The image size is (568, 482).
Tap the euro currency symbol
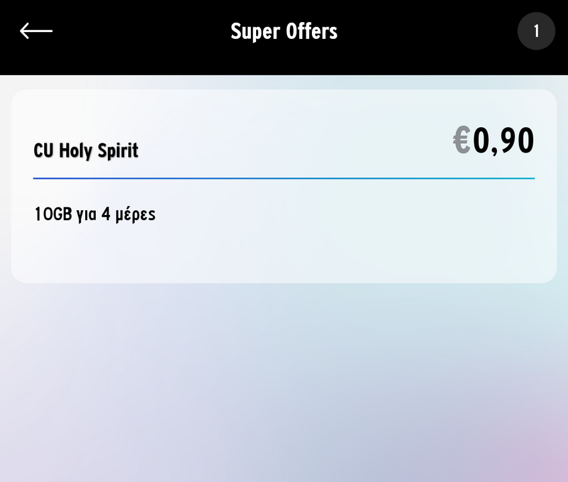pos(461,141)
